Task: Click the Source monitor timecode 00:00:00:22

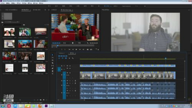Action: tap(56, 43)
